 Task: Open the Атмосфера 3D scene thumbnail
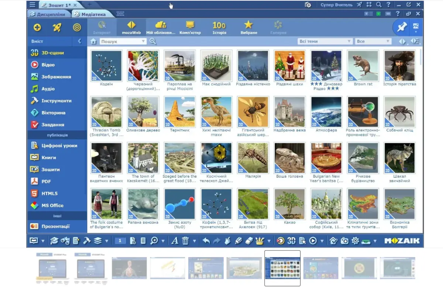[x=326, y=112]
